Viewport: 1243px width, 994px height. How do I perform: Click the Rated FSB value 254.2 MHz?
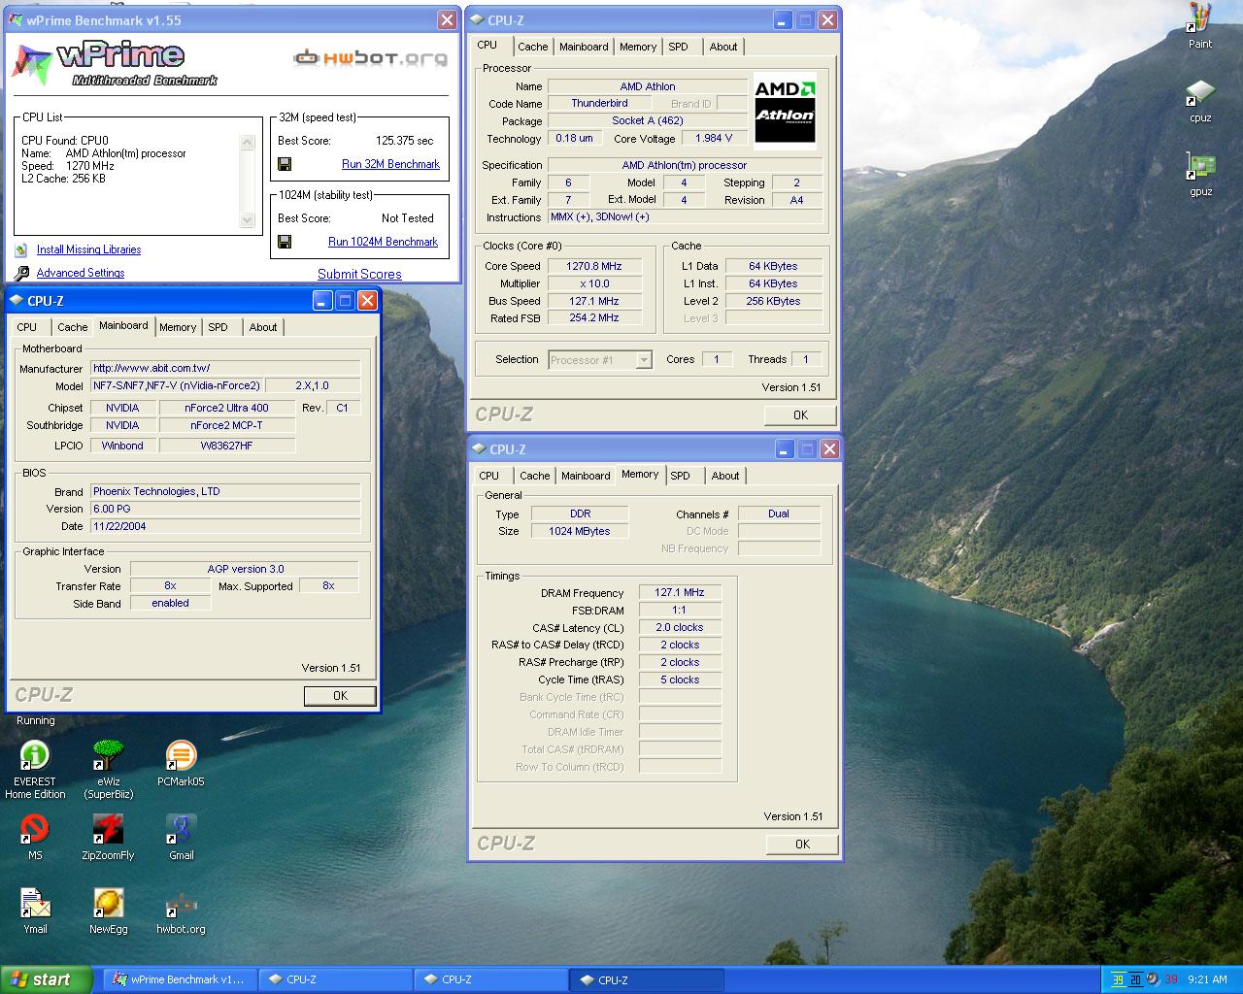click(x=594, y=317)
